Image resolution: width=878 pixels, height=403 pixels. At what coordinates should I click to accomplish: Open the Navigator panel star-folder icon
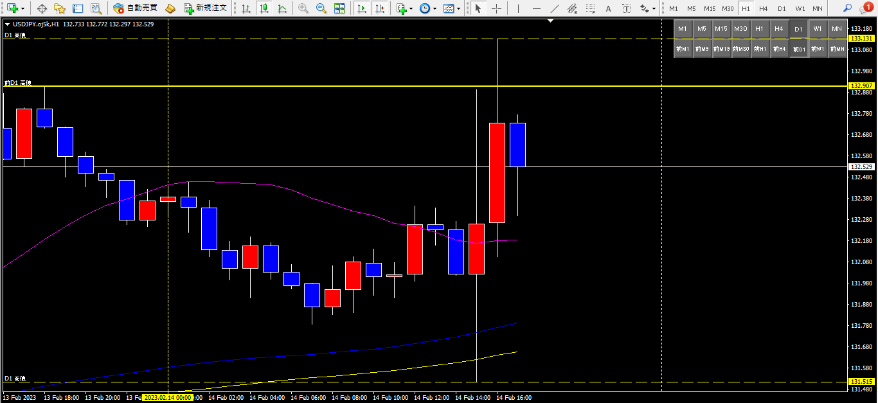click(x=60, y=8)
